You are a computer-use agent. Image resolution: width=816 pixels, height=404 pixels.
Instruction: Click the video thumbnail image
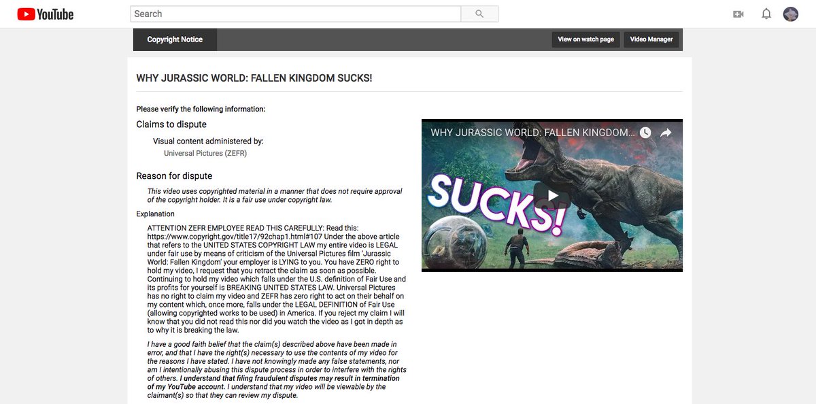click(x=552, y=195)
